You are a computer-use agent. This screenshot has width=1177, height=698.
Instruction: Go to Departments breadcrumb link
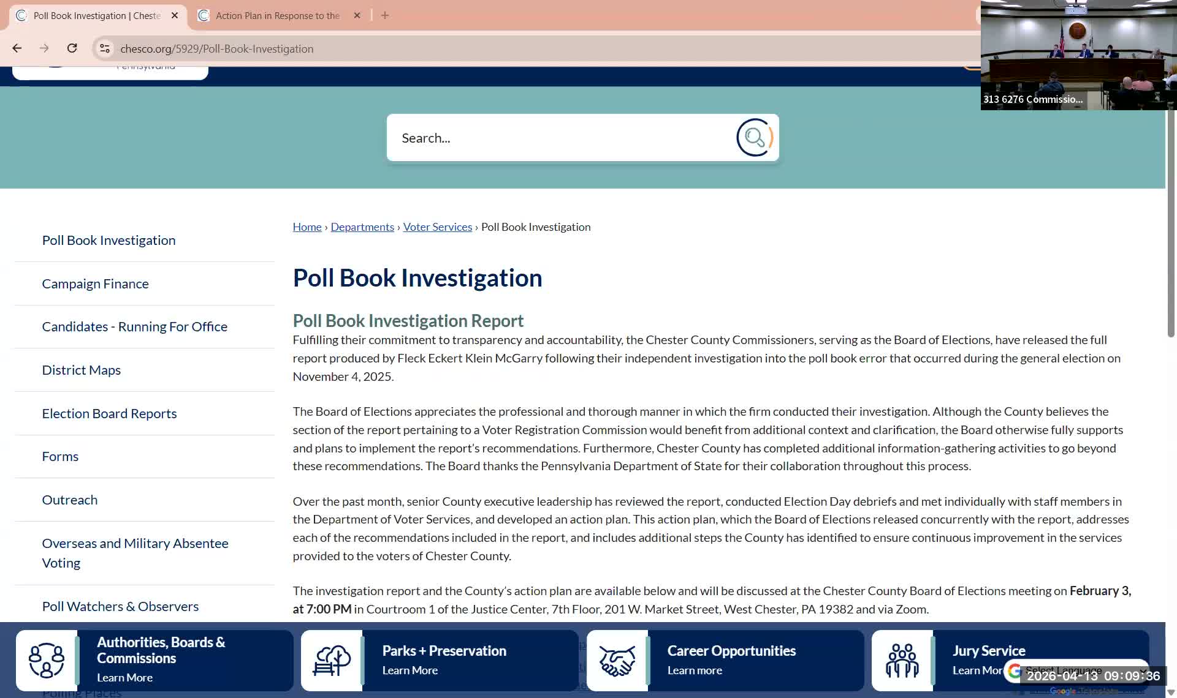tap(362, 227)
